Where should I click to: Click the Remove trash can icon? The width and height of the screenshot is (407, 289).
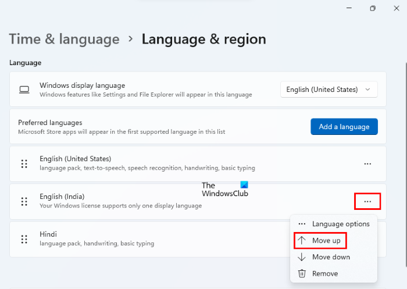point(302,273)
